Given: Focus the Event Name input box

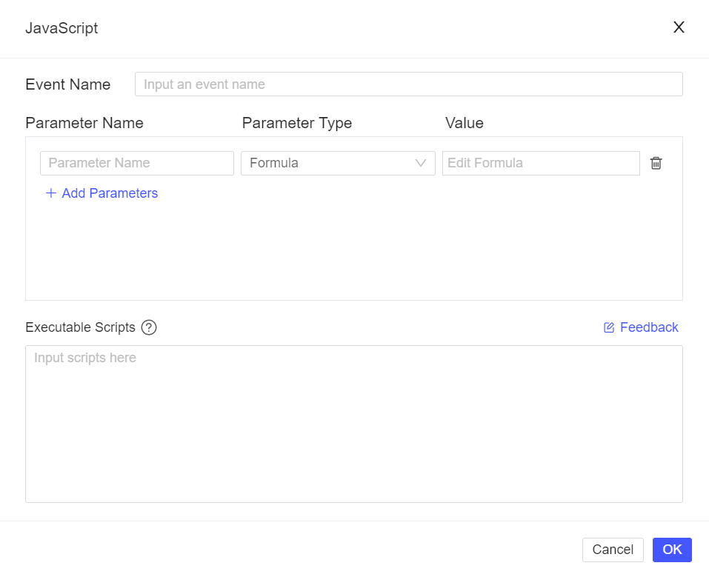Looking at the screenshot, I should (408, 84).
